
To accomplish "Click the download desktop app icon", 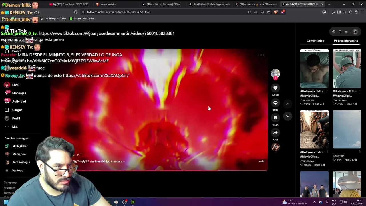I will point(346,32).
